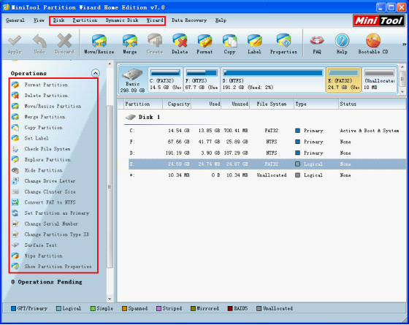
Task: Sort by the File System column header
Action: pos(272,104)
